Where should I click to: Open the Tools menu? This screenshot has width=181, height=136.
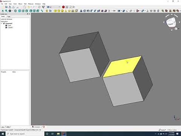click(15, 4)
